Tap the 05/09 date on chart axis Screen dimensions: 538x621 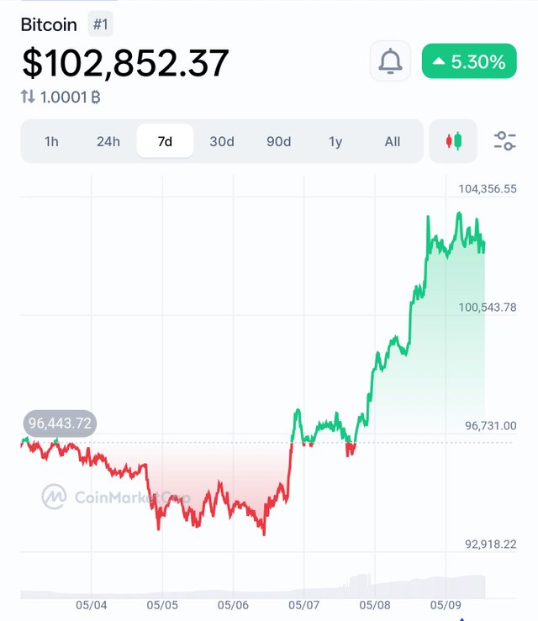[x=446, y=605]
